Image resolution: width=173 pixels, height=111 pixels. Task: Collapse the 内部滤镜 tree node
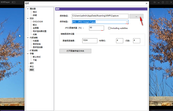tap(28, 38)
